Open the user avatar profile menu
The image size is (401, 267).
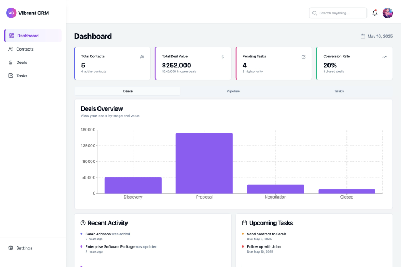388,13
